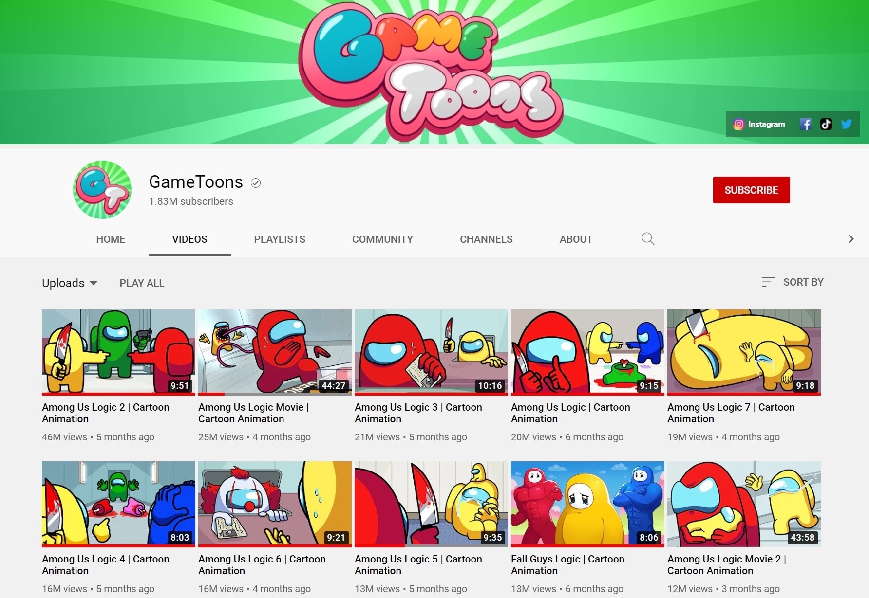This screenshot has height=598, width=869.
Task: Open the About tab
Action: coord(576,239)
